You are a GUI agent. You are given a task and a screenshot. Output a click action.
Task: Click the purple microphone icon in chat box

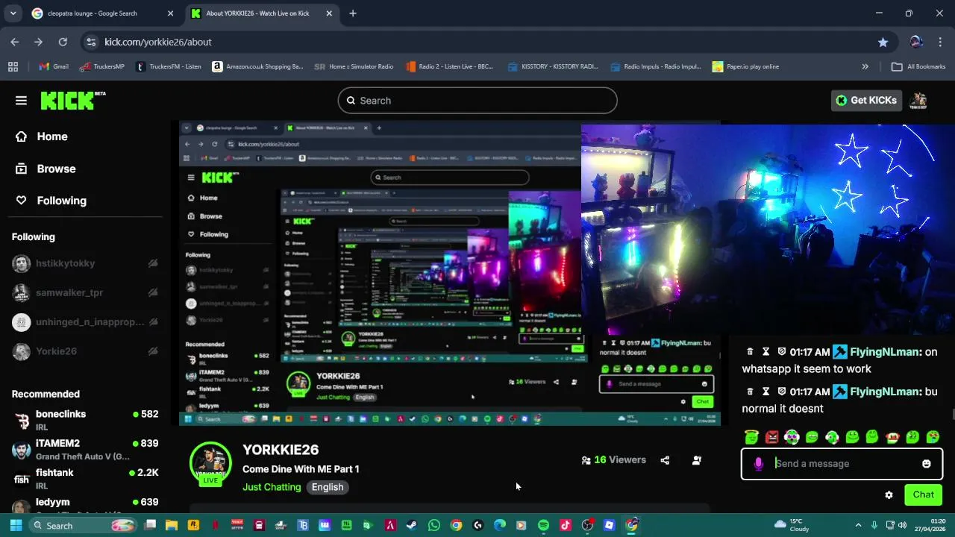click(758, 464)
